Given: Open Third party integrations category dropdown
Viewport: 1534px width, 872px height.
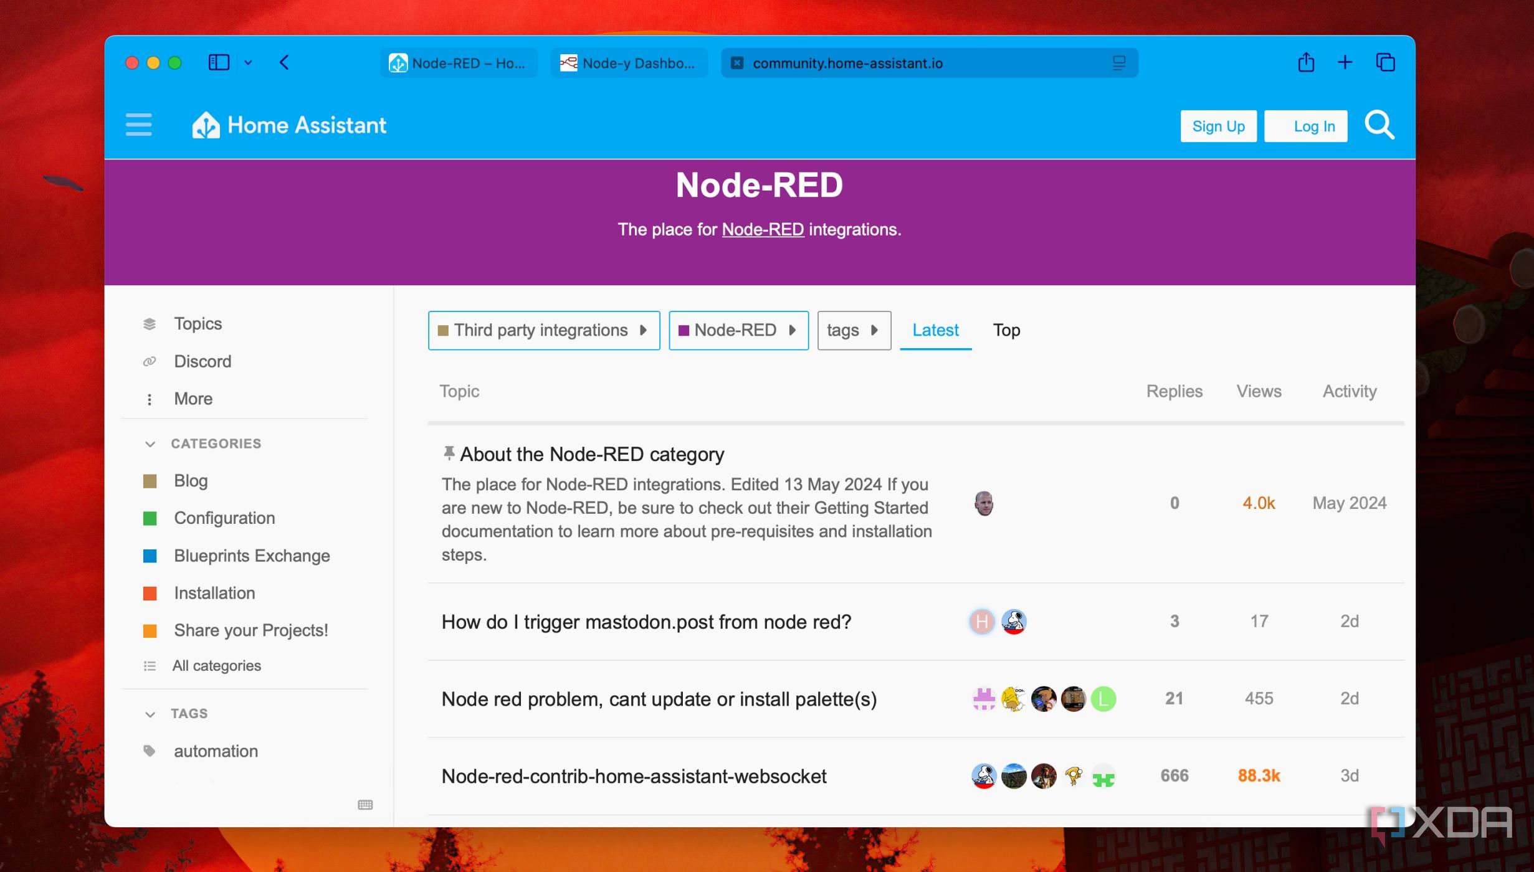Looking at the screenshot, I should (x=543, y=330).
